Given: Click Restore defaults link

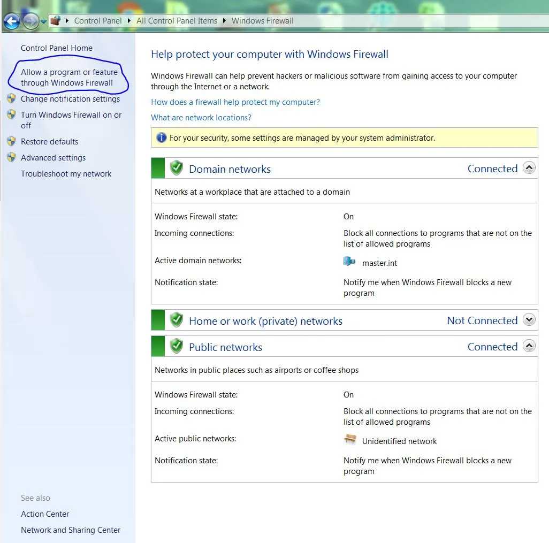Looking at the screenshot, I should (49, 142).
